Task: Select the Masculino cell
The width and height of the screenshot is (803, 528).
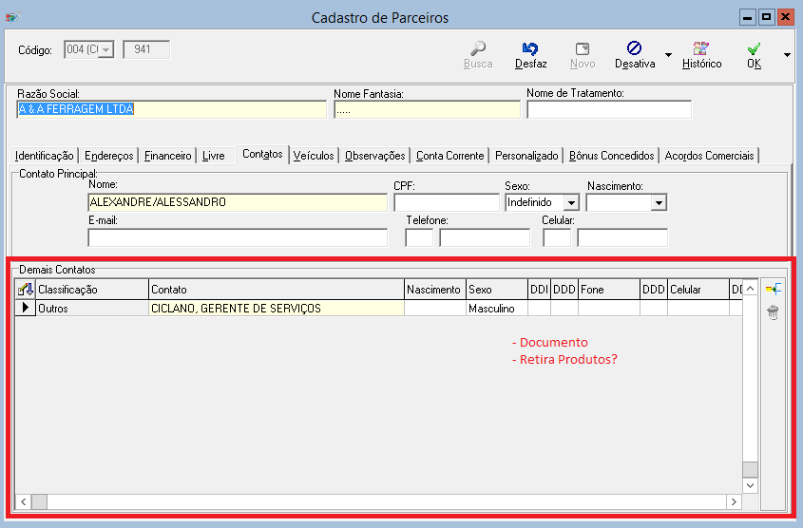Action: pos(497,309)
